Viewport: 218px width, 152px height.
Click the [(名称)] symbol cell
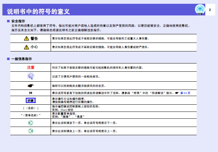pyautogui.click(x=31, y=108)
